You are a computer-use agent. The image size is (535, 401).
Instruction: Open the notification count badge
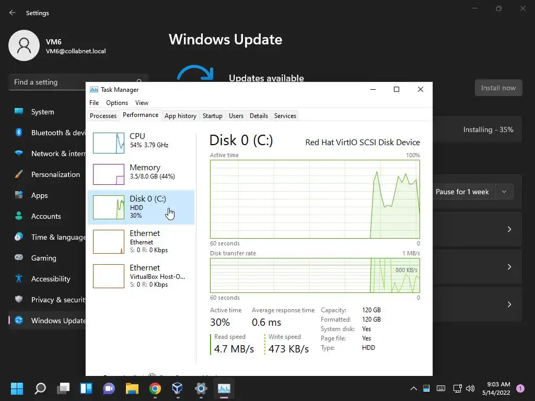click(520, 388)
